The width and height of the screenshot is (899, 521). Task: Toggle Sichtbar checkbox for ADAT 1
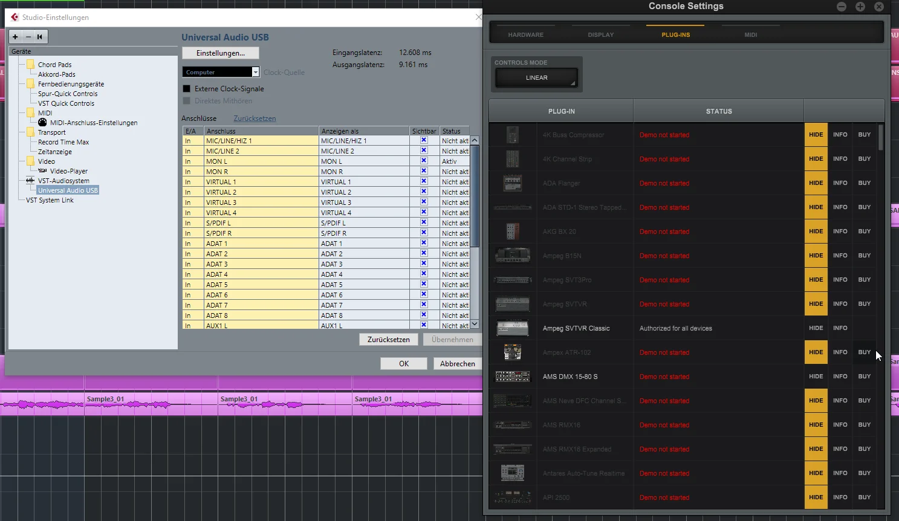tap(424, 243)
